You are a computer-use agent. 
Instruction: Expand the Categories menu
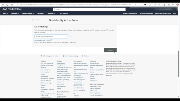[15, 13]
